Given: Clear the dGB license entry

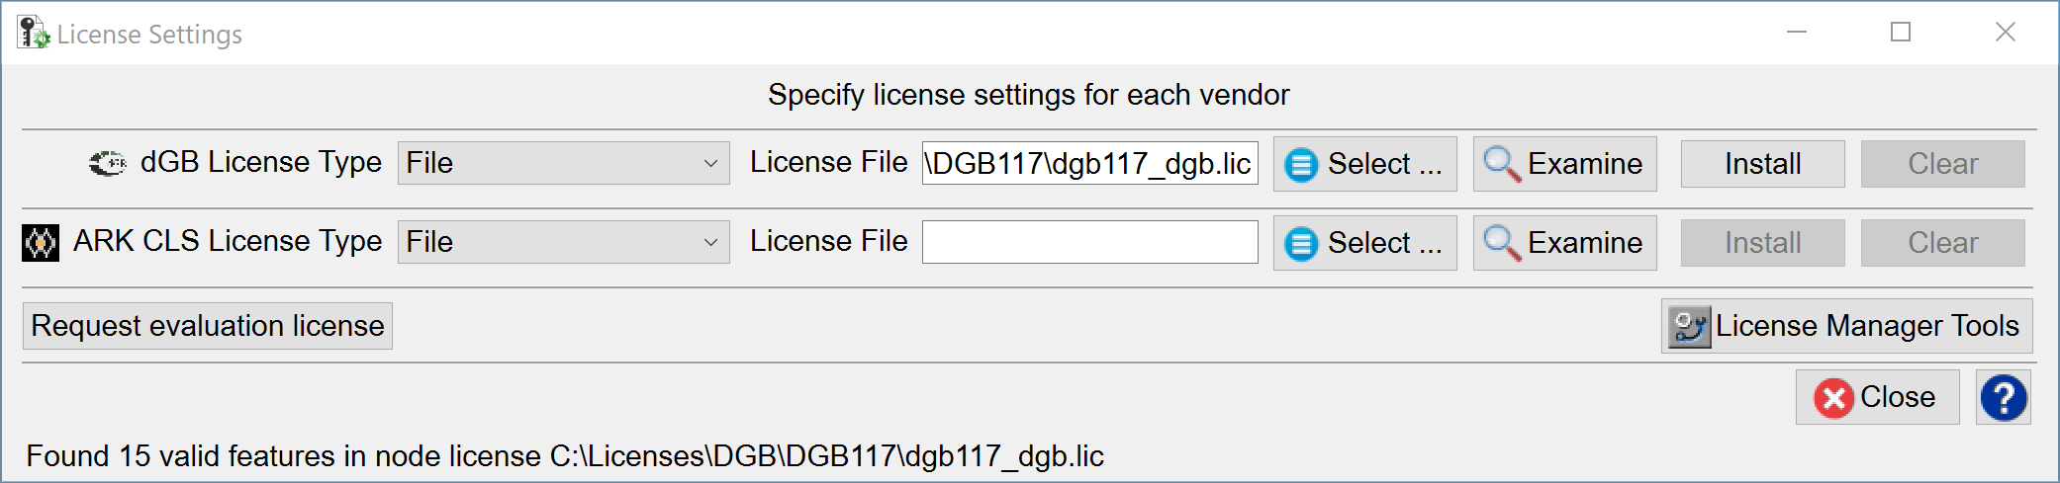Looking at the screenshot, I should coord(1942,164).
